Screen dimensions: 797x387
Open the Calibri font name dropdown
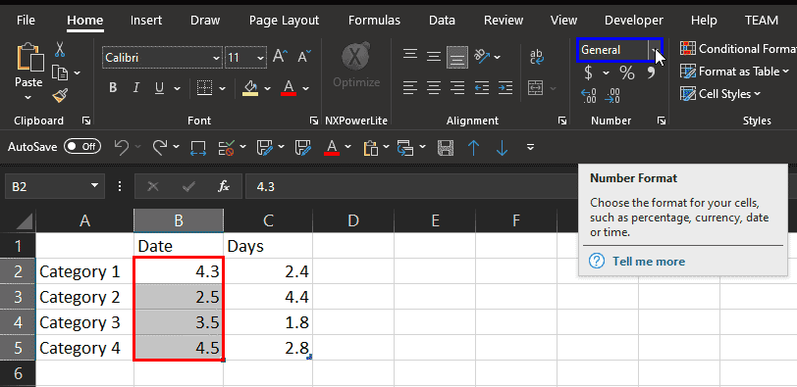[x=217, y=58]
